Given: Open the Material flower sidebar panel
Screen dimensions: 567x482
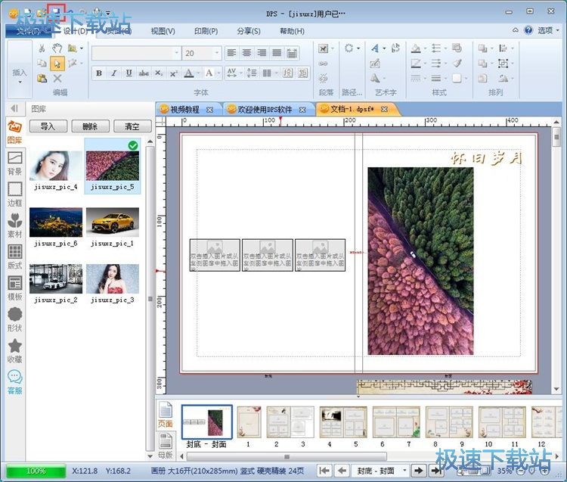Looking at the screenshot, I should coord(14,225).
